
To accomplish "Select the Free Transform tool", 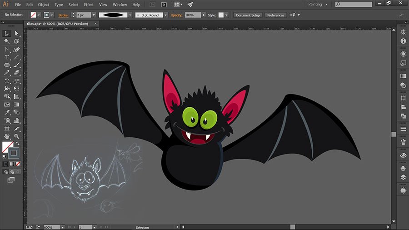I will [x=16, y=89].
